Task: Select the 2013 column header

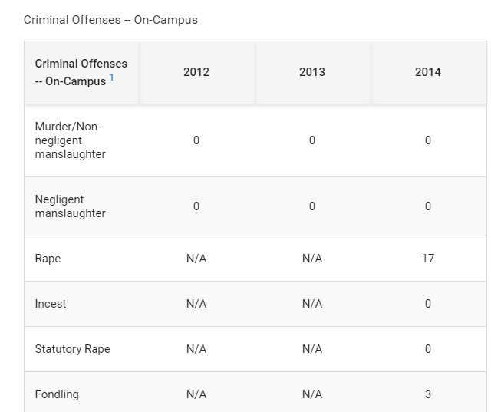Action: pos(312,72)
